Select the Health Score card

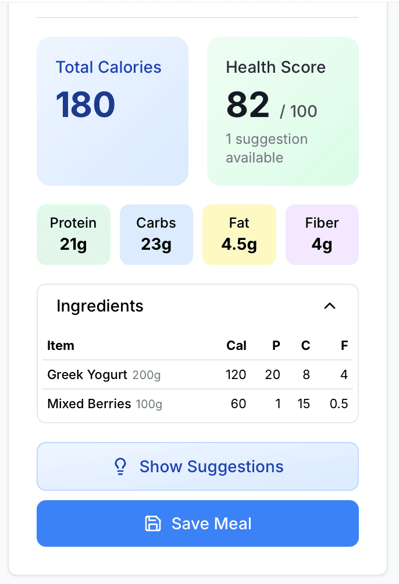283,111
